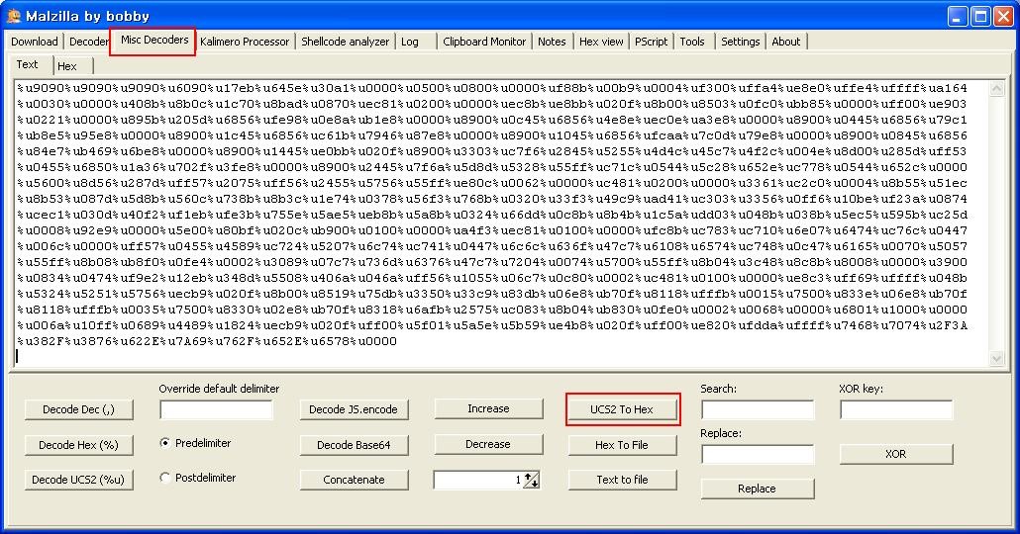Viewport: 1020px width, 534px height.
Task: Click the Increase button
Action: coord(488,408)
